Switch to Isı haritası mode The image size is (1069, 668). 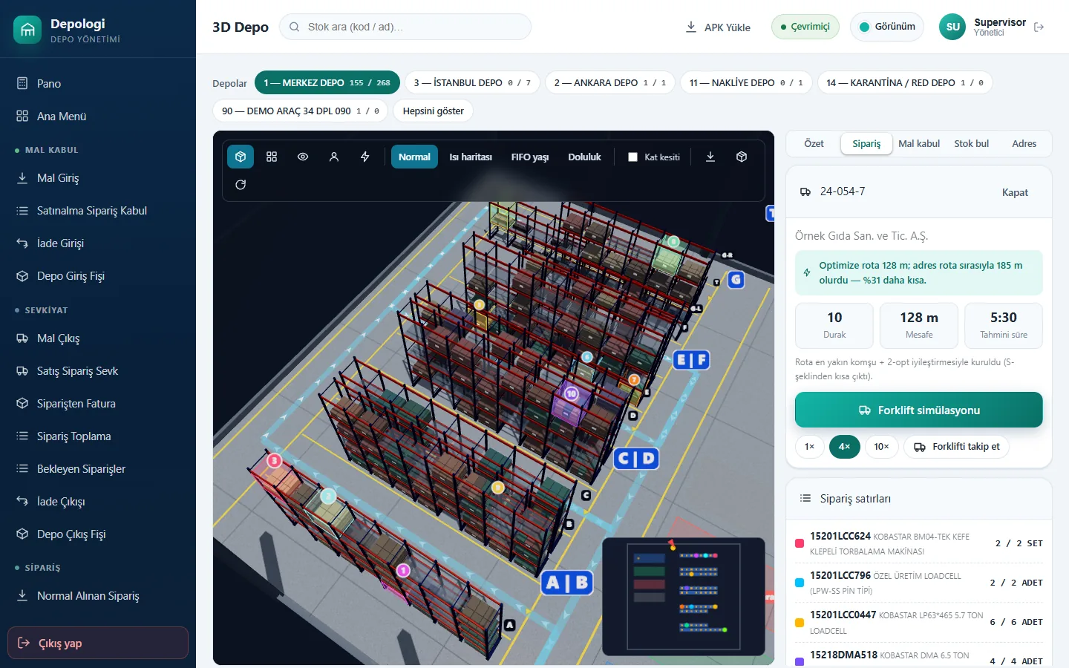click(471, 157)
